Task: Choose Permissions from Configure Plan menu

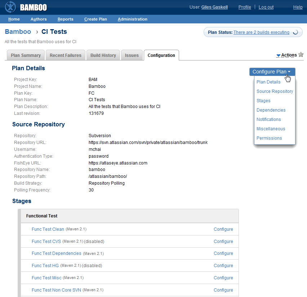Action: coord(269,138)
